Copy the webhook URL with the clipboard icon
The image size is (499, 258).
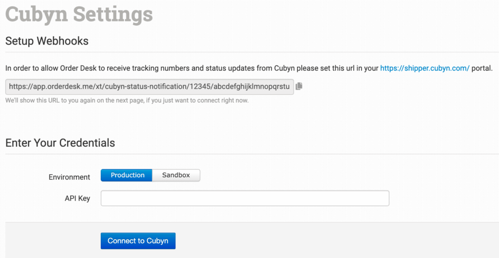[x=299, y=86]
